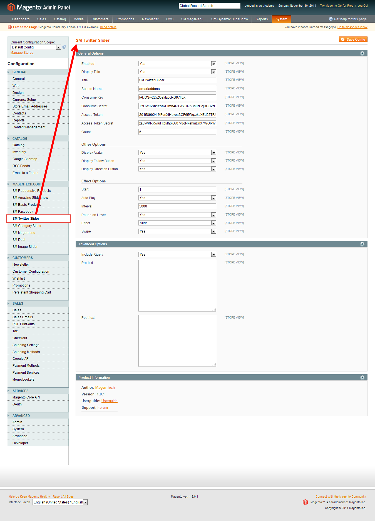Click the Save Config button
This screenshot has height=521, width=375.
coord(353,40)
